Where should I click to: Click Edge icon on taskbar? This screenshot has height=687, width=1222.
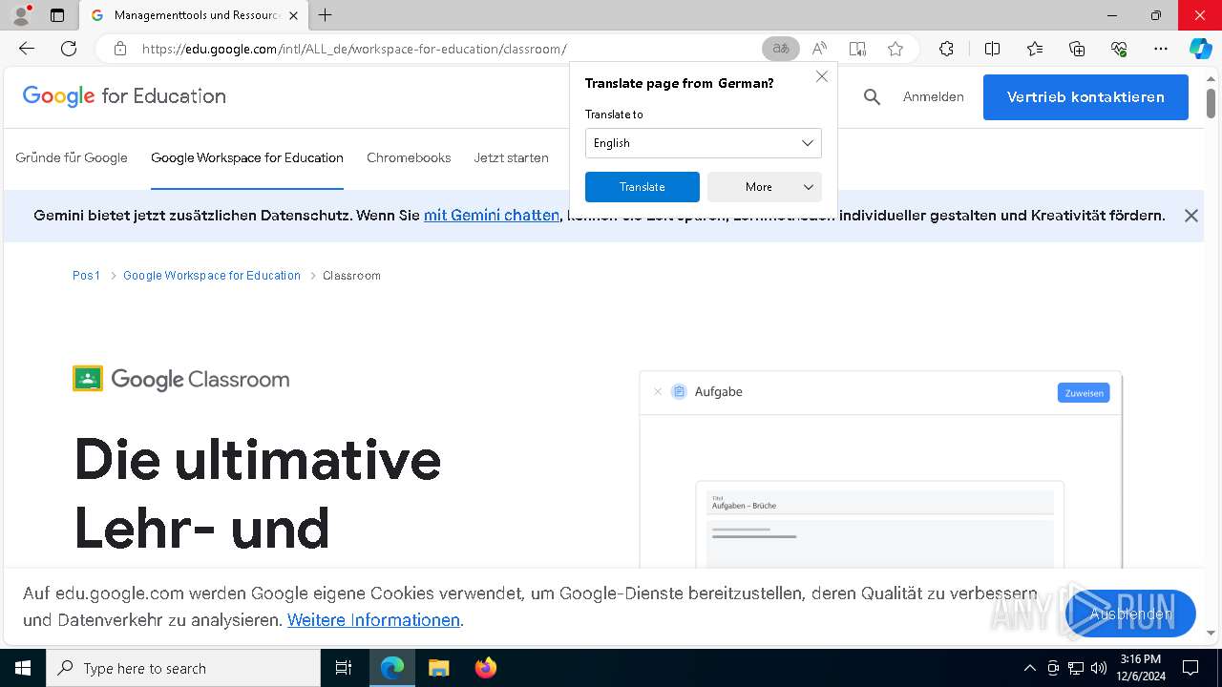(392, 668)
